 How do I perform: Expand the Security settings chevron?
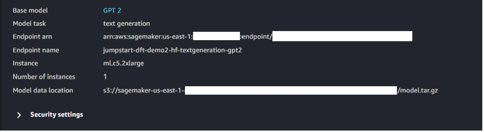tap(19, 115)
